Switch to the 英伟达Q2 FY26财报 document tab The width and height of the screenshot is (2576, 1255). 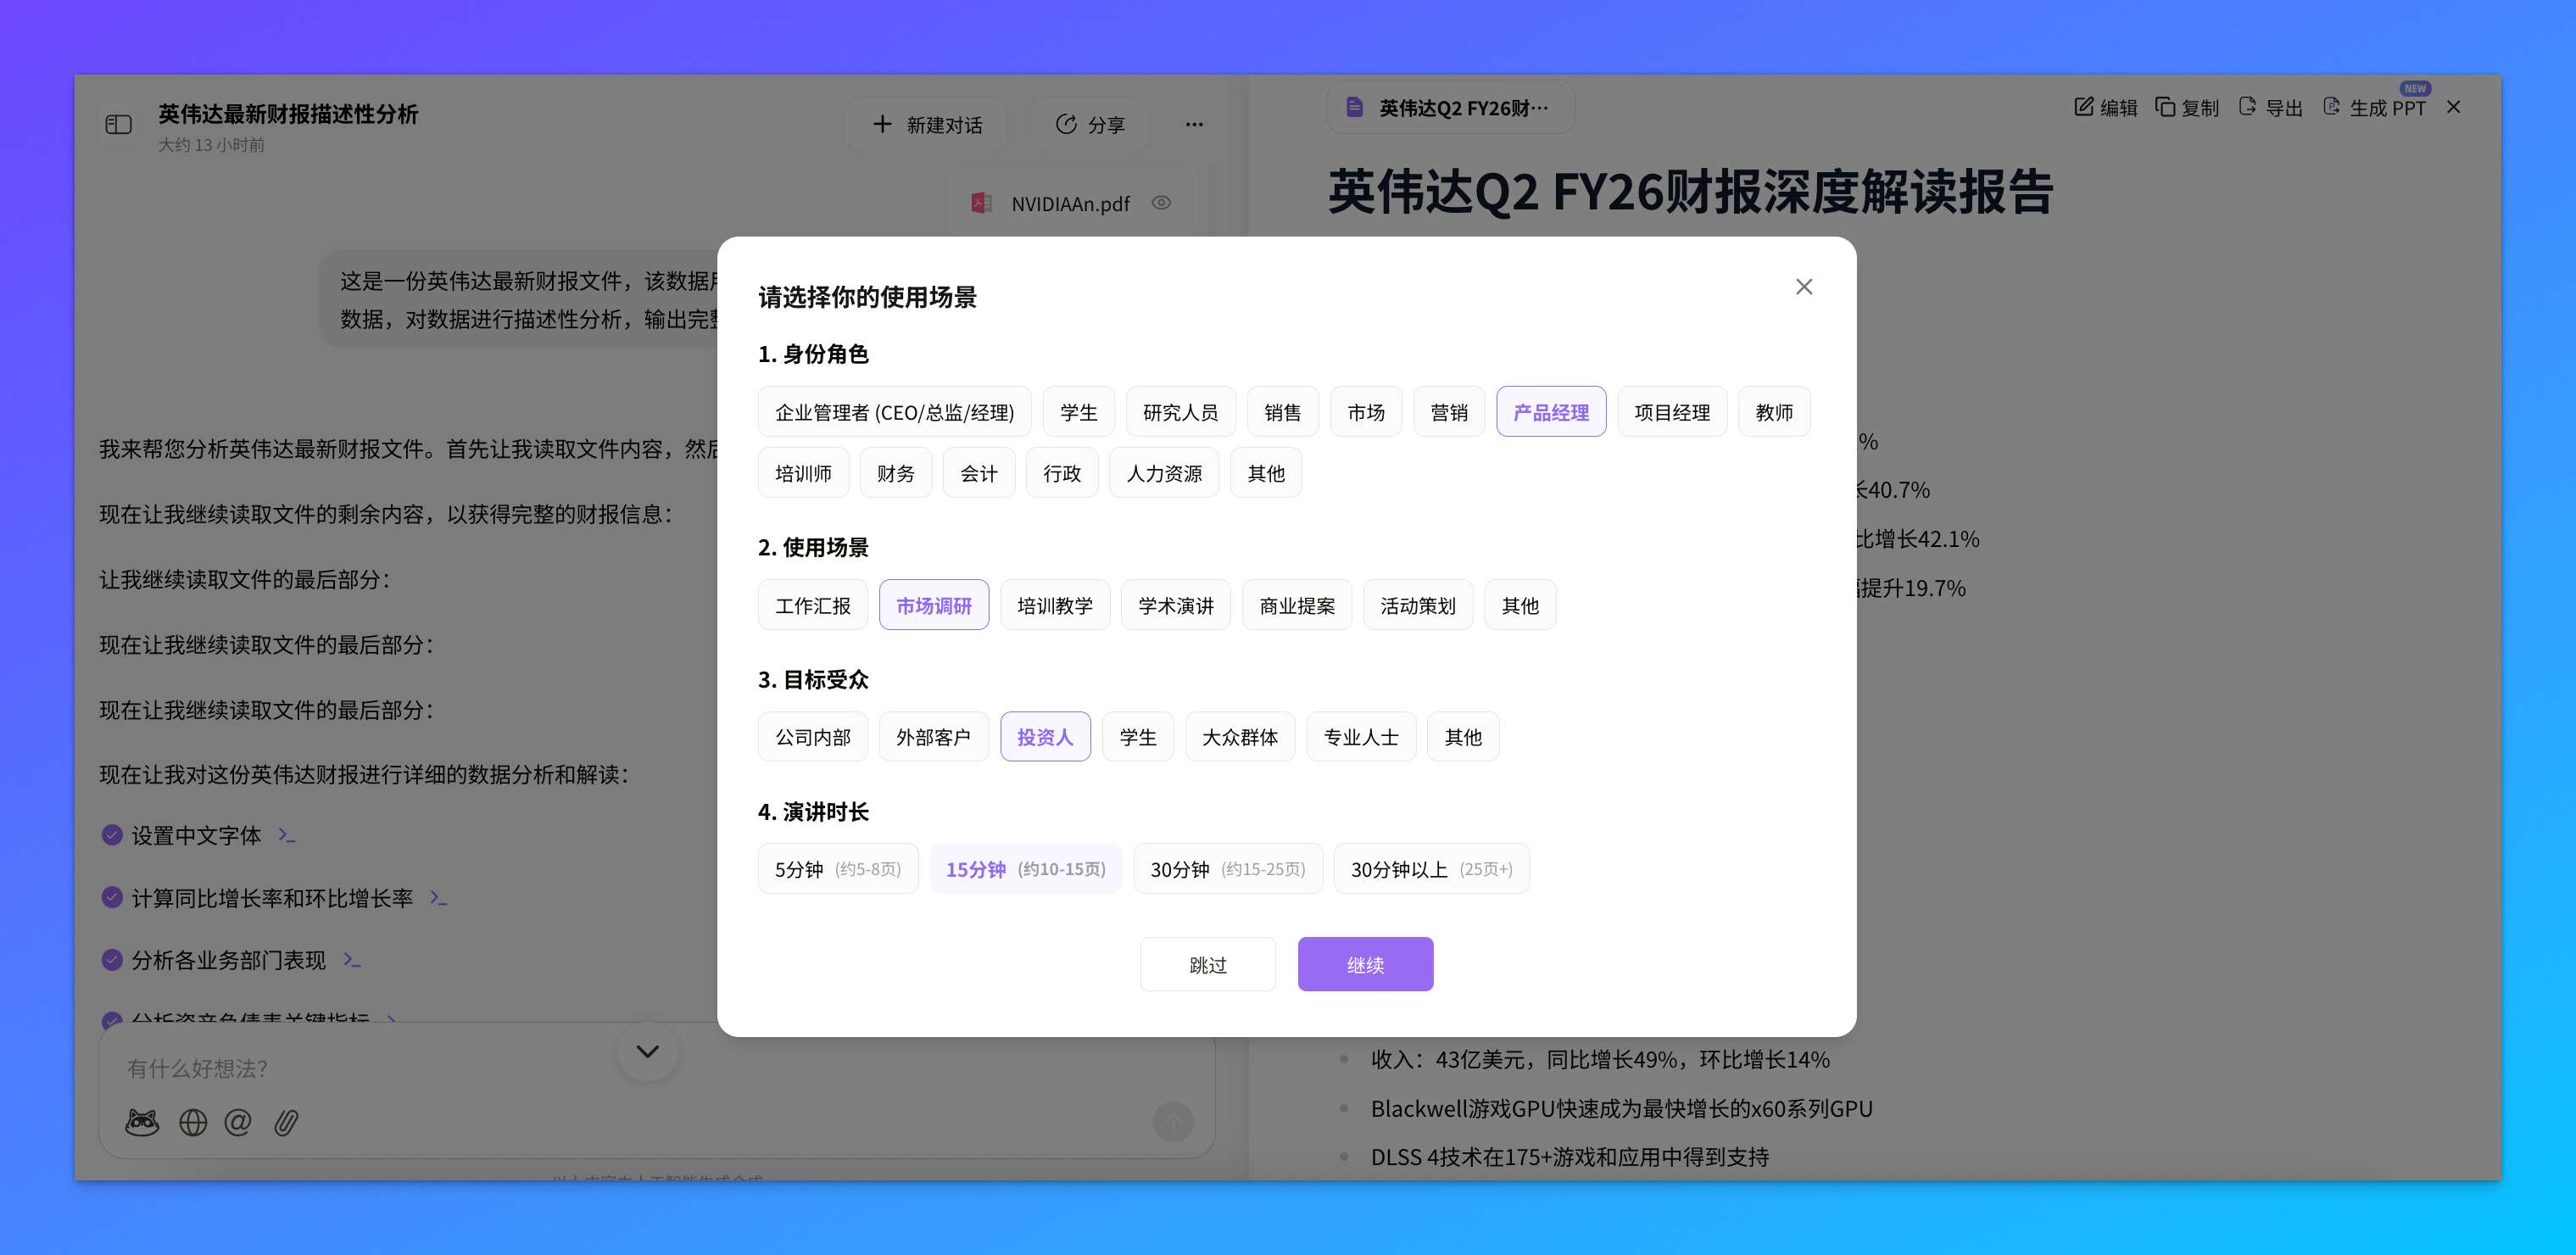click(1450, 106)
